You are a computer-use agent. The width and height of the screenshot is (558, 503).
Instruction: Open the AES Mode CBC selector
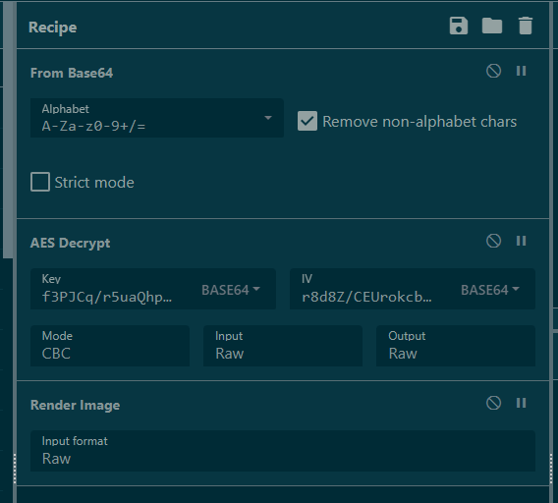click(x=110, y=346)
